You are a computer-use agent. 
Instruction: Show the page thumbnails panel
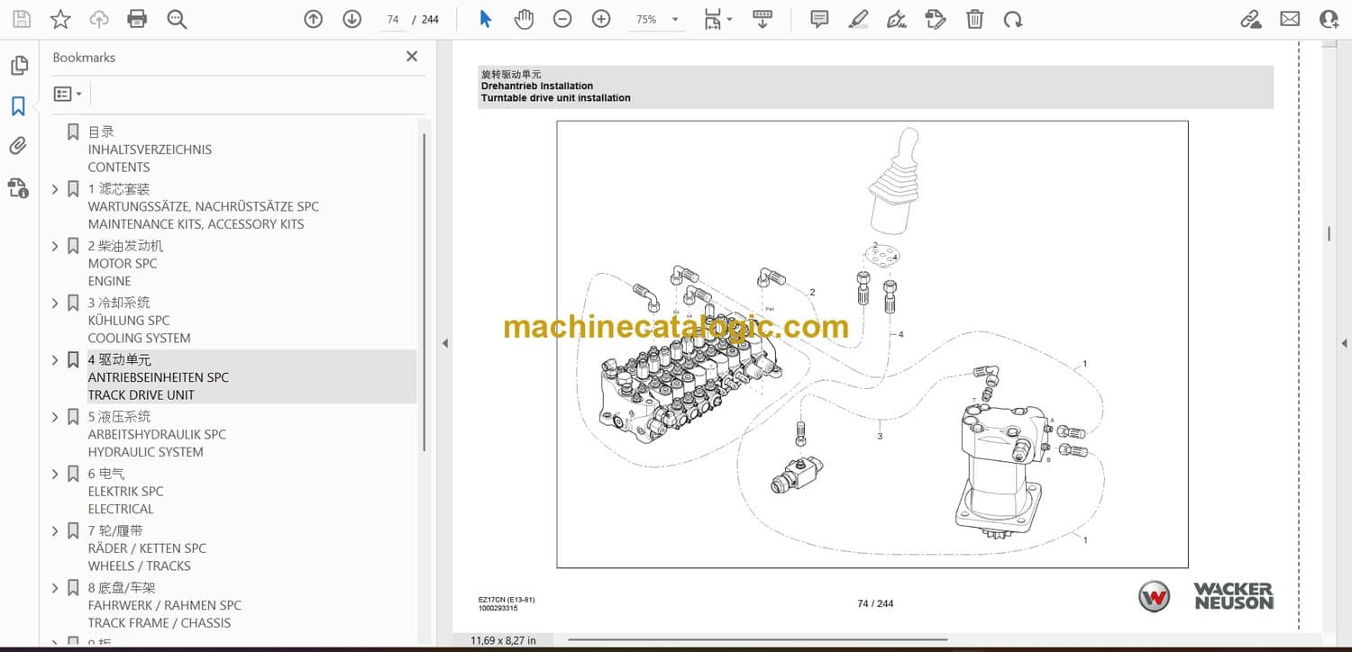tap(18, 66)
